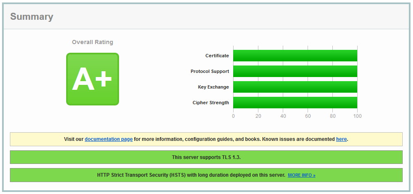Click the 60 value on chart axis

[x=308, y=116]
